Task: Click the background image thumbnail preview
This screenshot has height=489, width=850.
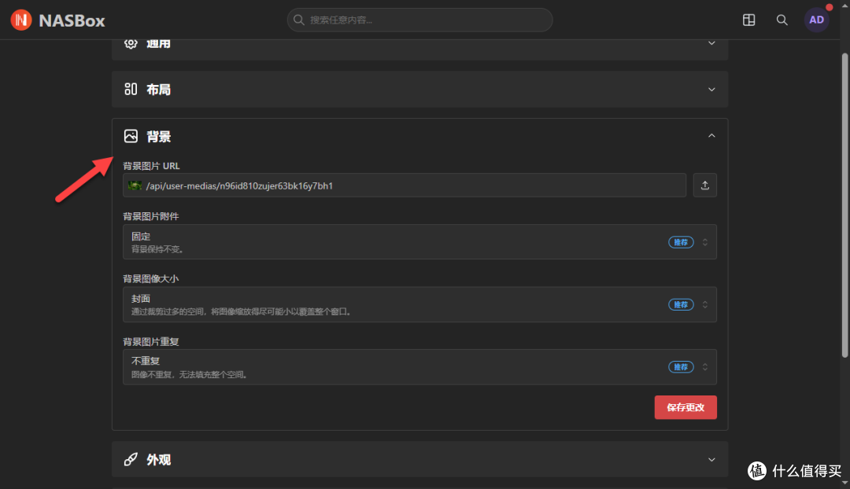Action: (135, 186)
